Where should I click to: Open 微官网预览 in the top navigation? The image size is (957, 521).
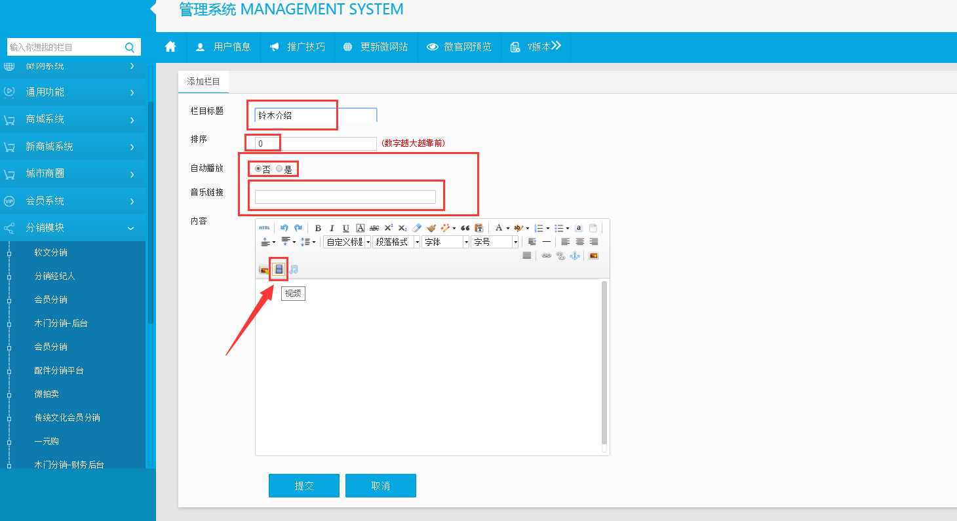[459, 47]
